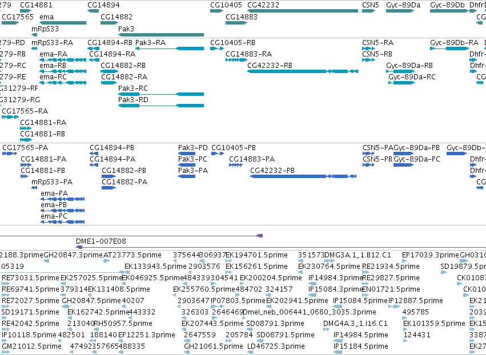Click the EK156261.5prime EST label
The width and height of the screenshot is (486, 355).
[x=256, y=267]
